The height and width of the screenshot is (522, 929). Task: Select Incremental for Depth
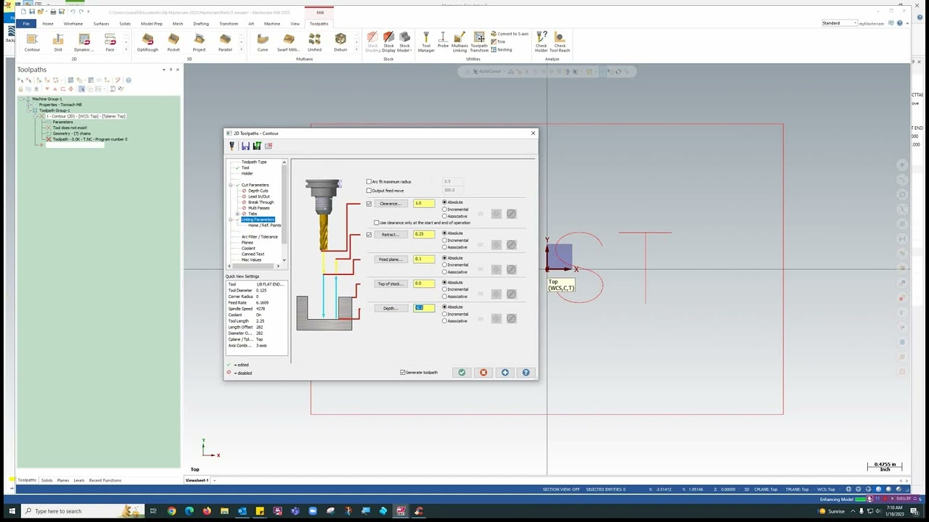pyautogui.click(x=445, y=314)
